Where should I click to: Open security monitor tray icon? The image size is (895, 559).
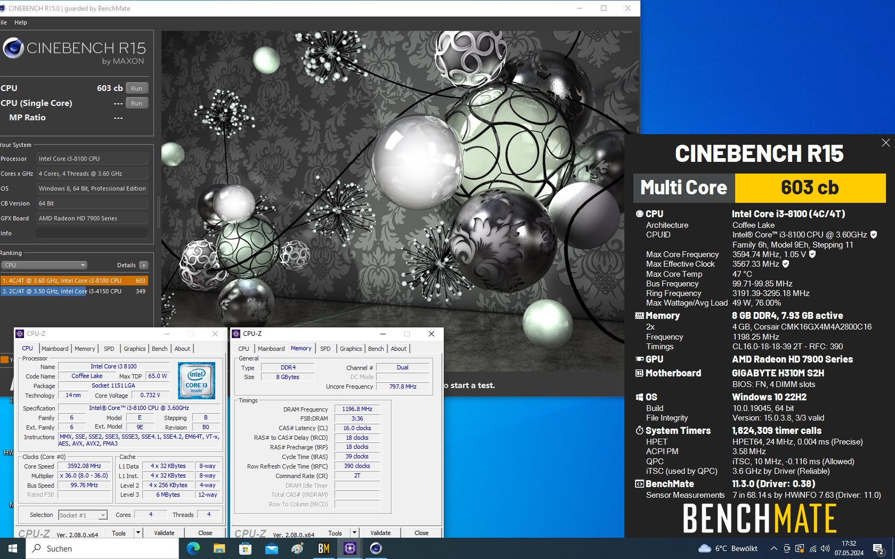[800, 548]
